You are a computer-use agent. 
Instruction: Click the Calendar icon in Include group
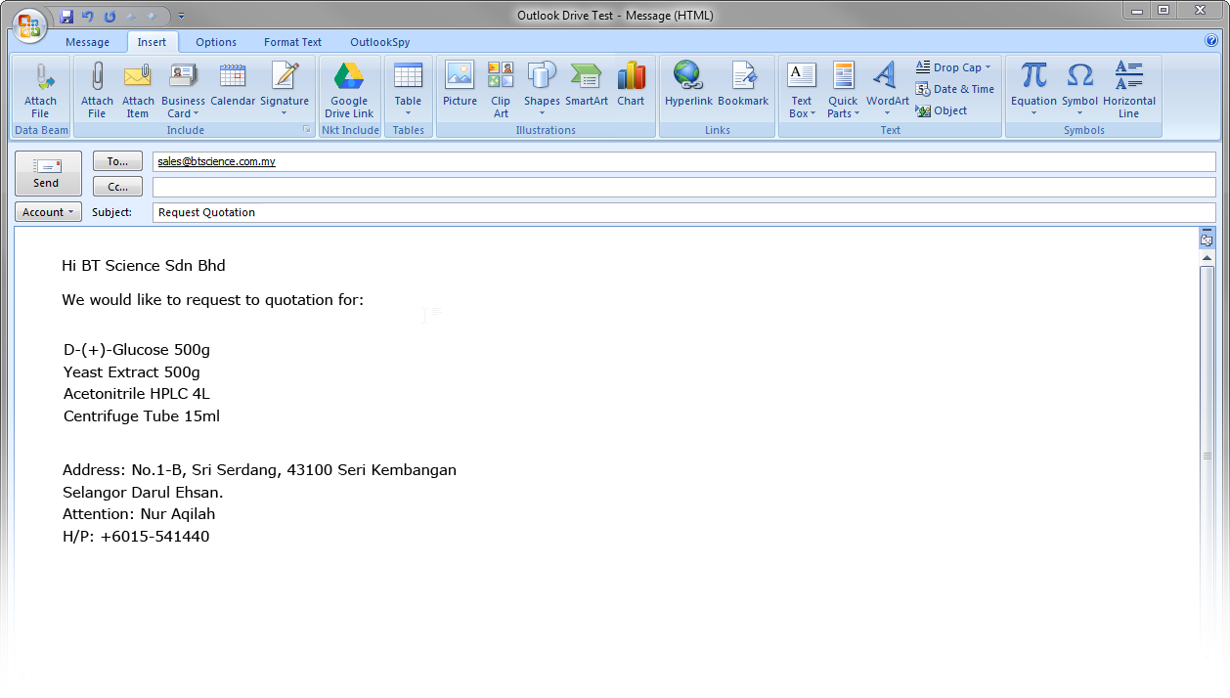coord(233,77)
